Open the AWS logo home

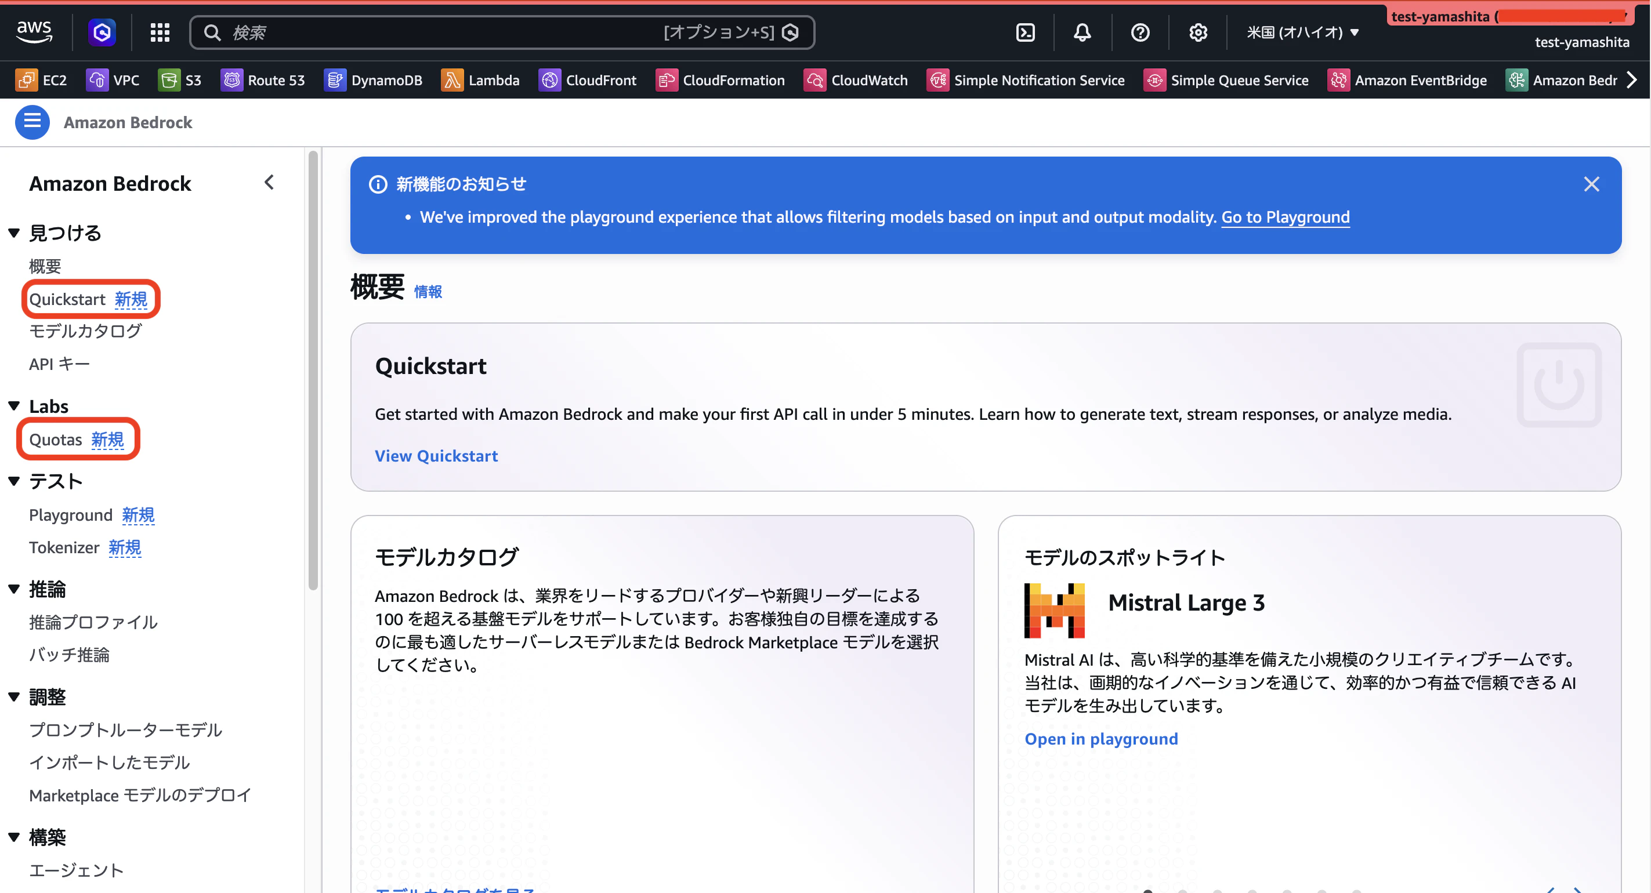pyautogui.click(x=34, y=31)
